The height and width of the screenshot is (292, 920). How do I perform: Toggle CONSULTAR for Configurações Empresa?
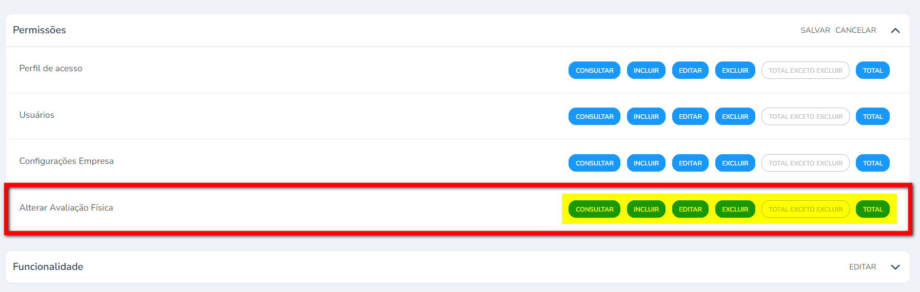tap(594, 163)
